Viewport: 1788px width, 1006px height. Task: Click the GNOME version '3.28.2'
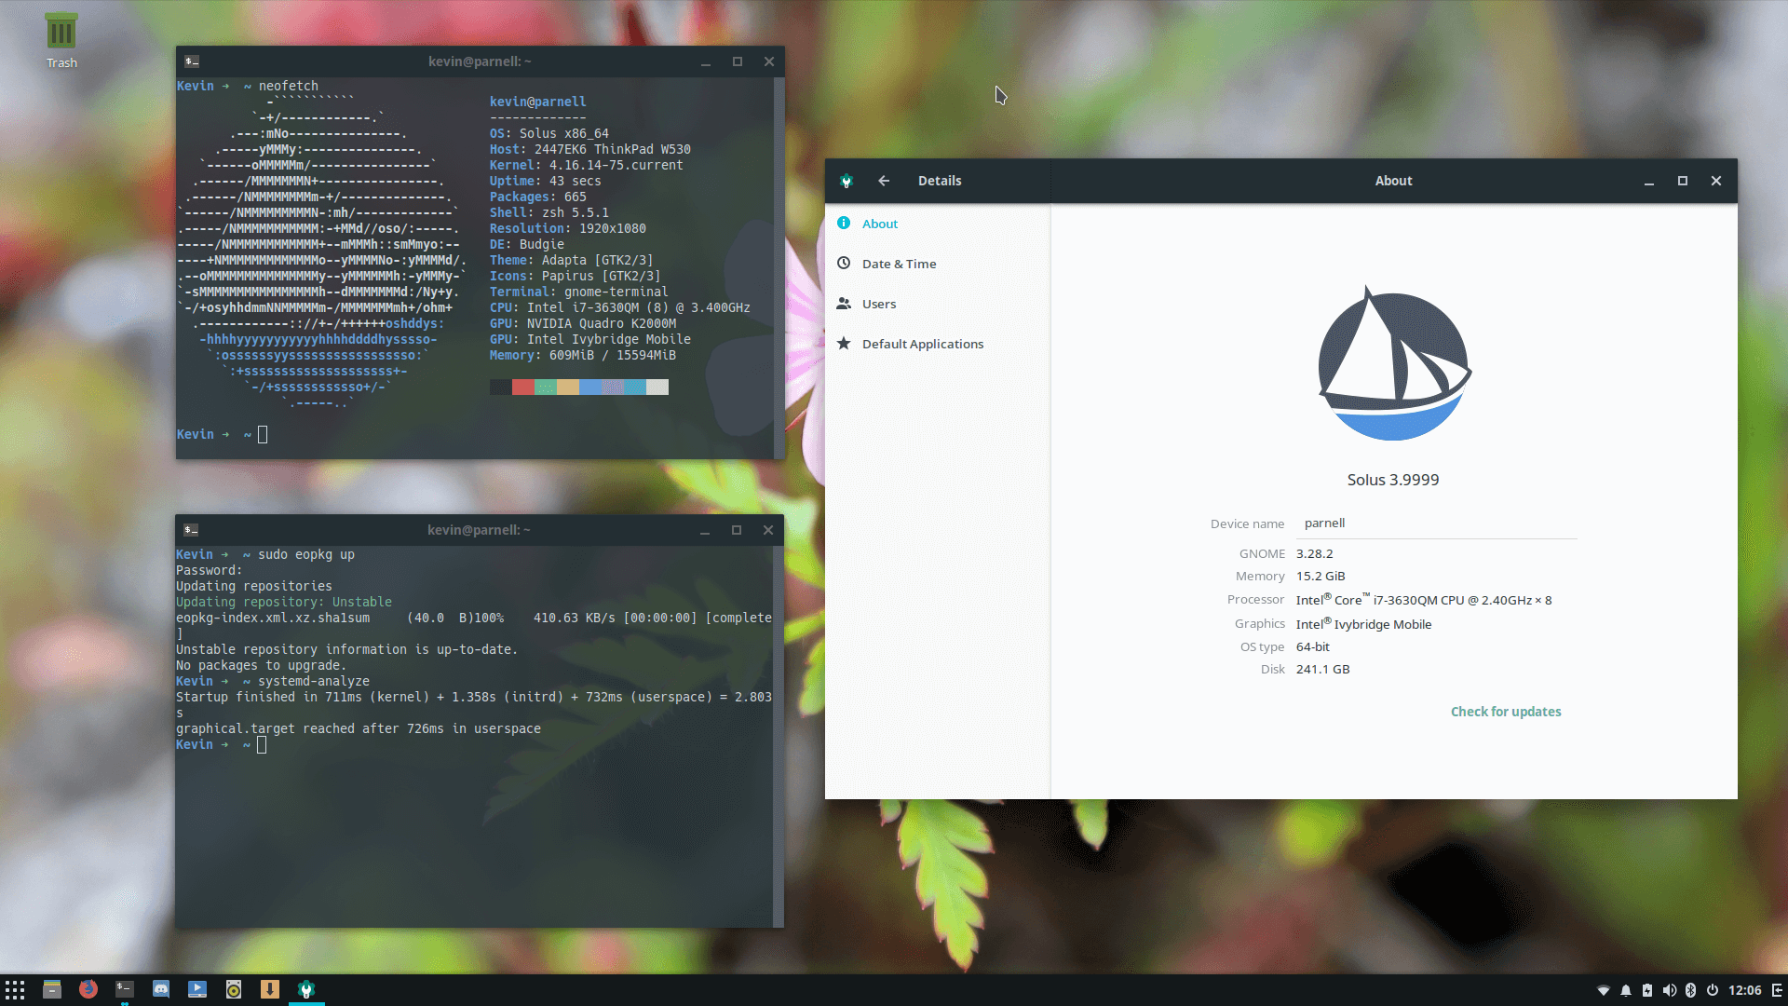click(x=1315, y=553)
